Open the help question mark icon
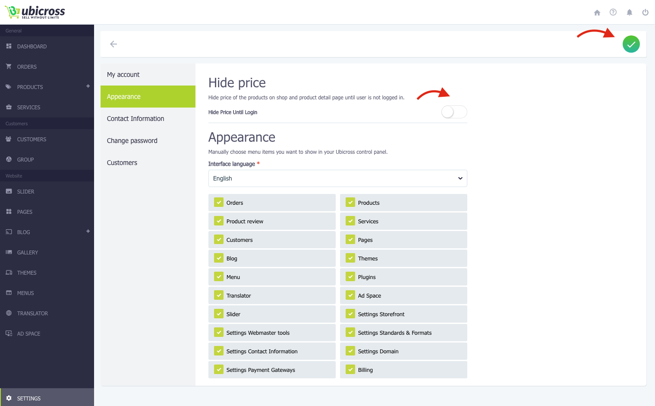Screen dimensions: 655x406 [x=613, y=12]
